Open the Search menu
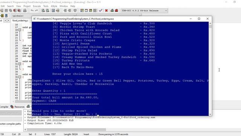The width and height of the screenshot is (241, 136). point(10,6)
